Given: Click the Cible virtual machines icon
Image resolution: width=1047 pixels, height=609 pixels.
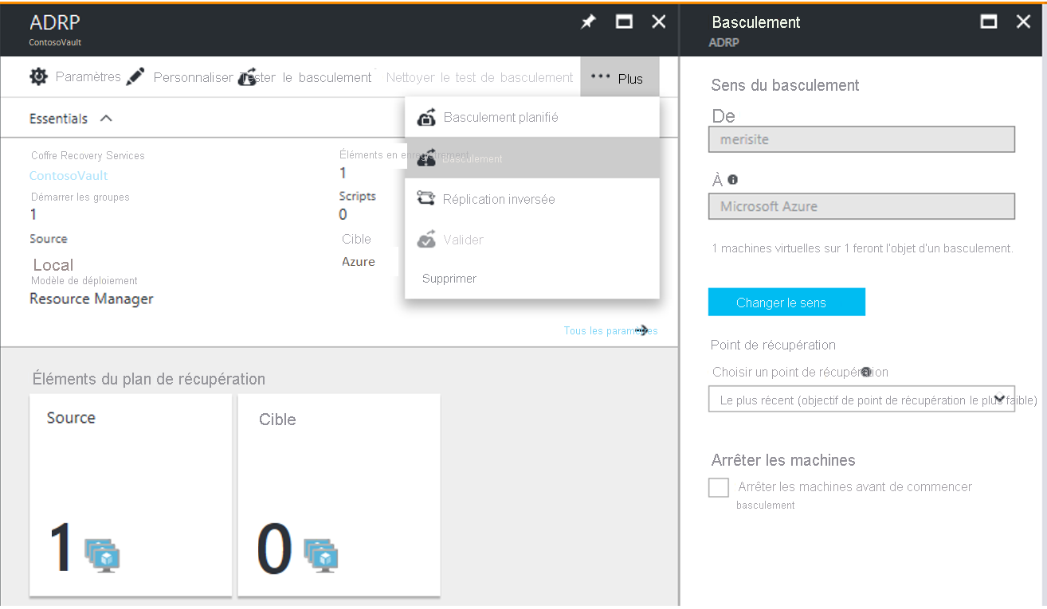Looking at the screenshot, I should pyautogui.click(x=320, y=555).
